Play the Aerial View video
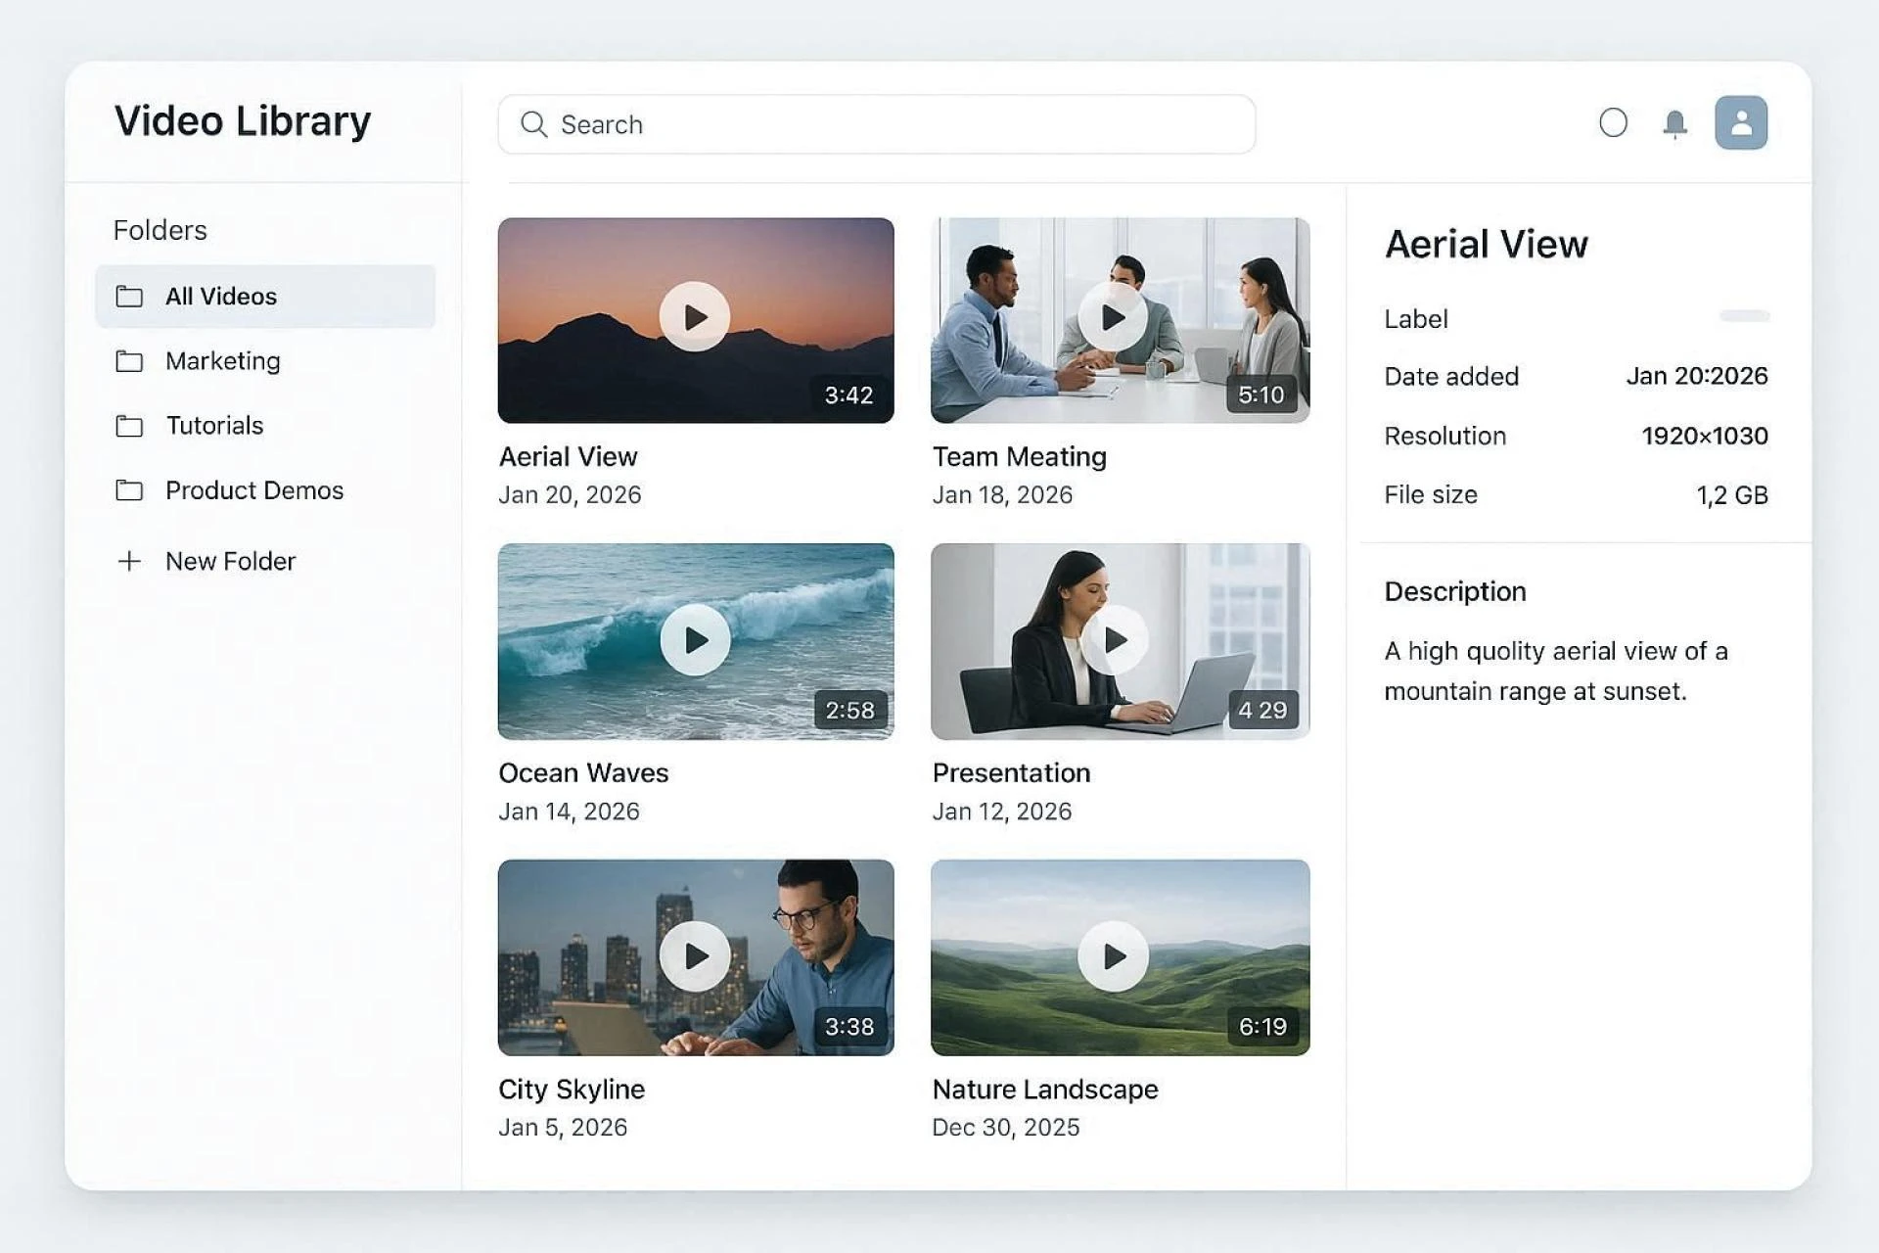Screen dimensions: 1879x1253 (x=695, y=315)
